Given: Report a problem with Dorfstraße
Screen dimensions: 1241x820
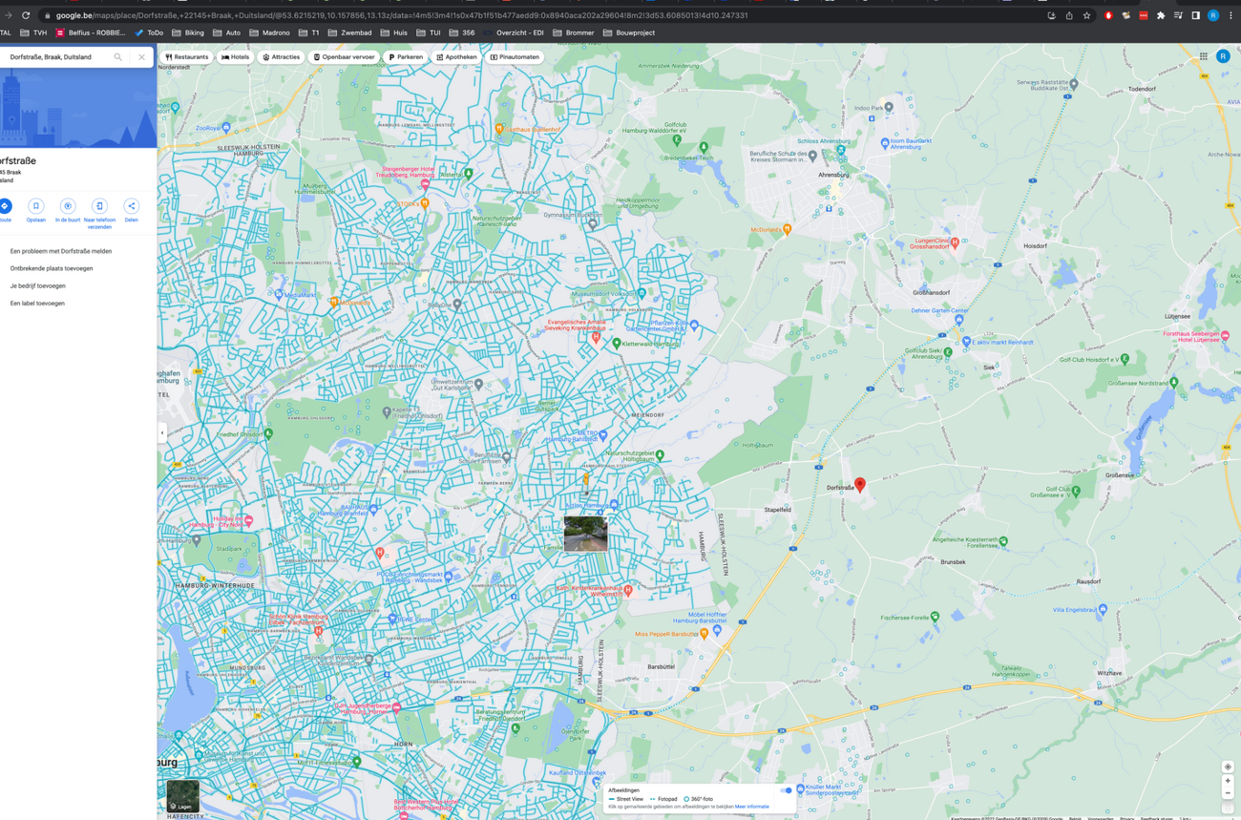Looking at the screenshot, I should tap(61, 251).
